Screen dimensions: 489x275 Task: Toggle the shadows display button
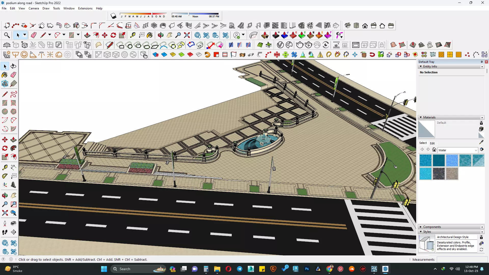pyautogui.click(x=113, y=16)
